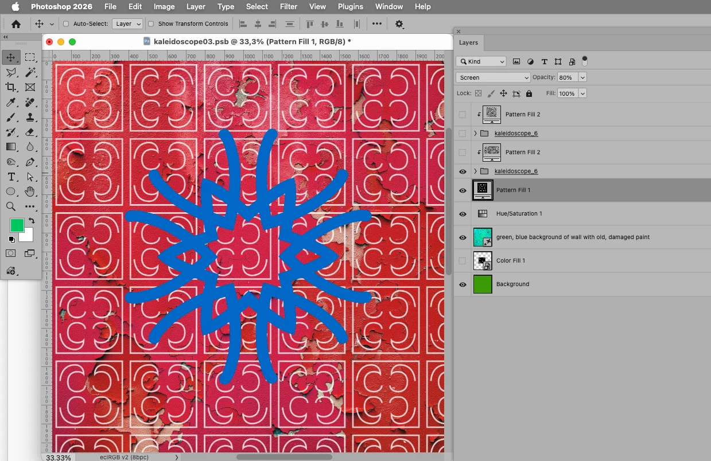This screenshot has height=461, width=711.
Task: Select the Brush tool
Action: click(11, 117)
